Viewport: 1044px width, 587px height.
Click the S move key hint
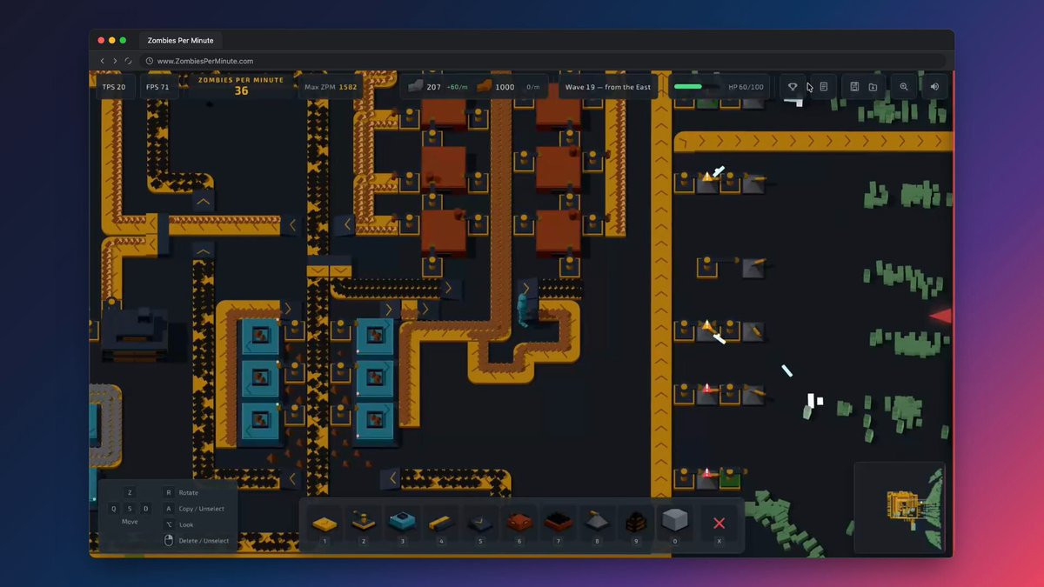click(x=130, y=508)
